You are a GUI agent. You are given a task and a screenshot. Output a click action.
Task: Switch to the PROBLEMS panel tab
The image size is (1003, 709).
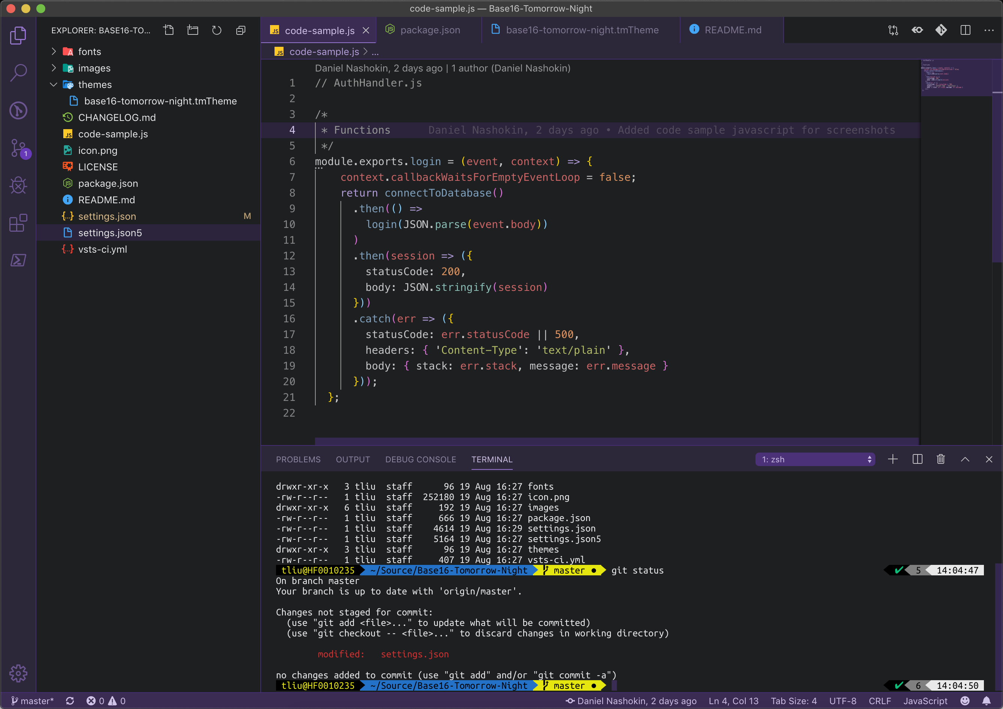coord(298,459)
